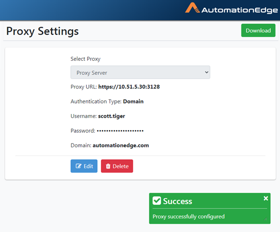Click the trash can icon on Delete
Viewport: 280px width, 232px height.
[108, 166]
